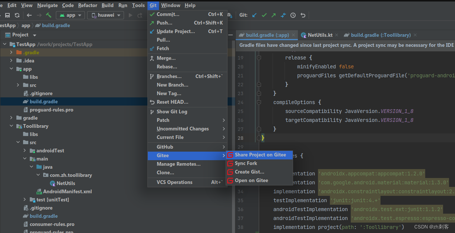
Task: Fold the release block at line 19
Action: pyautogui.click(x=259, y=58)
